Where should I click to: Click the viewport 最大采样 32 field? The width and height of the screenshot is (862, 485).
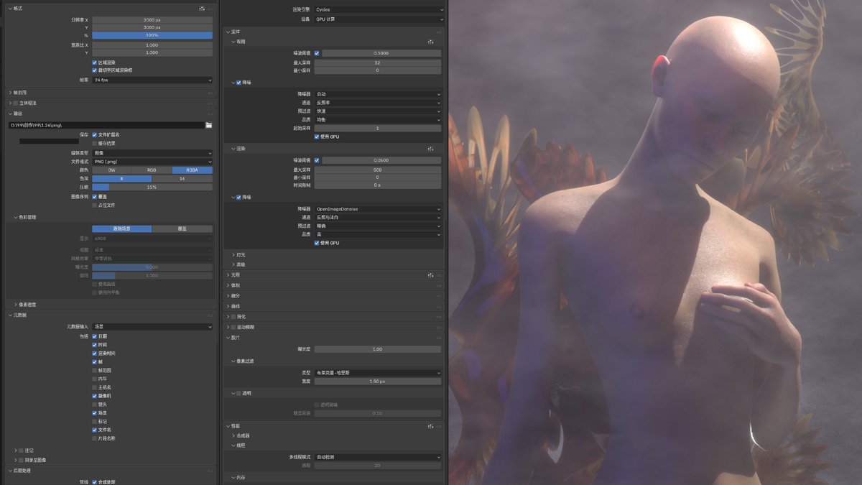(378, 63)
